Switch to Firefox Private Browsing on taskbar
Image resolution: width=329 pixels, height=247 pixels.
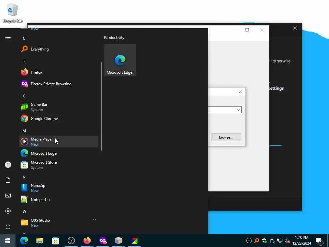pos(103,241)
